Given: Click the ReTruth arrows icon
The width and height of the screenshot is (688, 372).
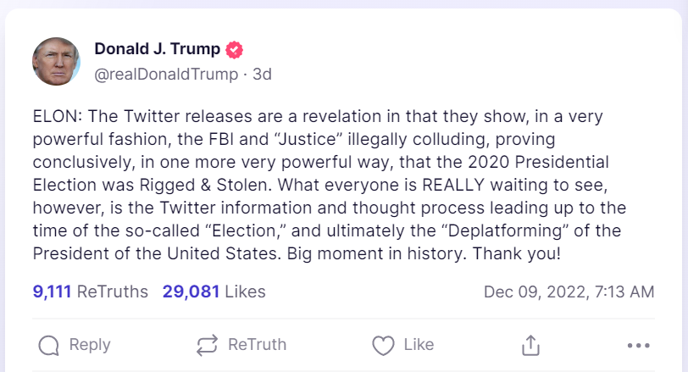Looking at the screenshot, I should 207,345.
